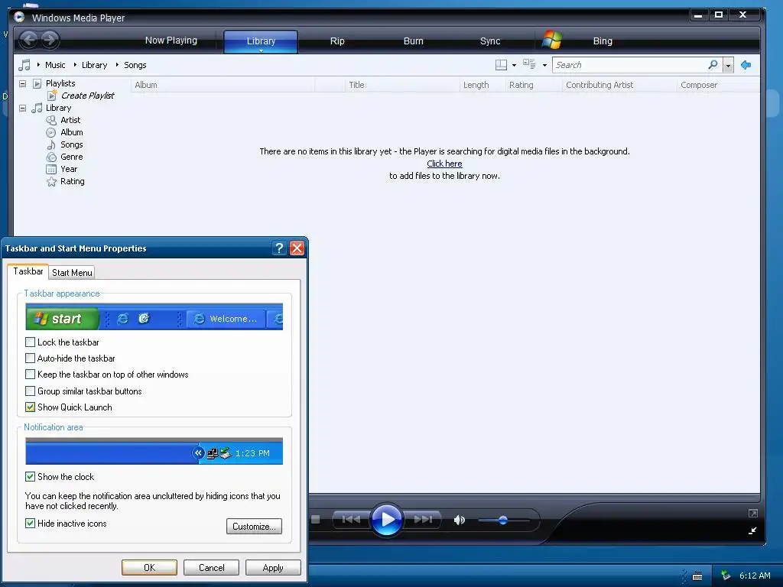Image resolution: width=783 pixels, height=587 pixels.
Task: Select Genre icon in library tree
Action: pos(51,157)
